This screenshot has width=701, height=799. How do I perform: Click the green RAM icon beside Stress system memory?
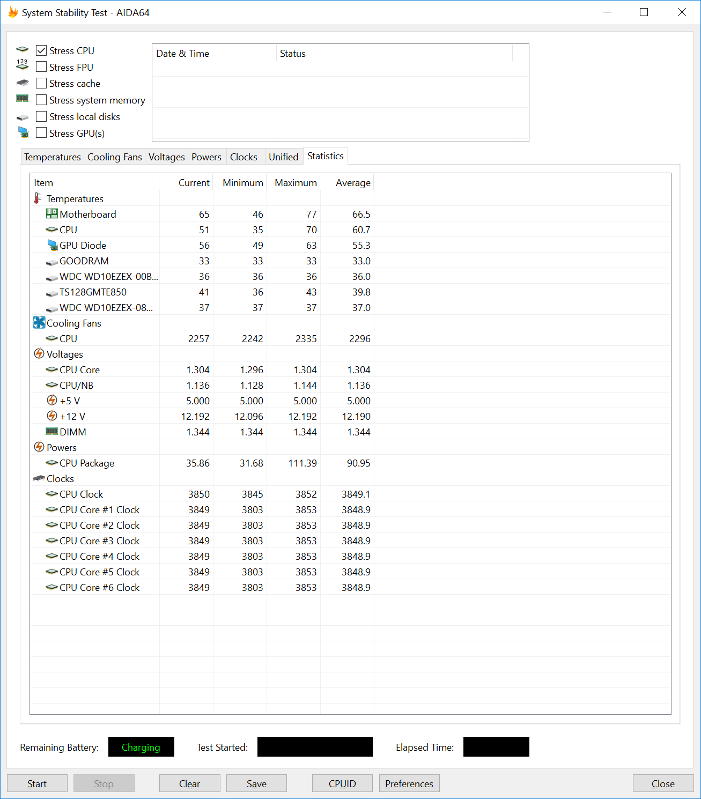pos(22,99)
